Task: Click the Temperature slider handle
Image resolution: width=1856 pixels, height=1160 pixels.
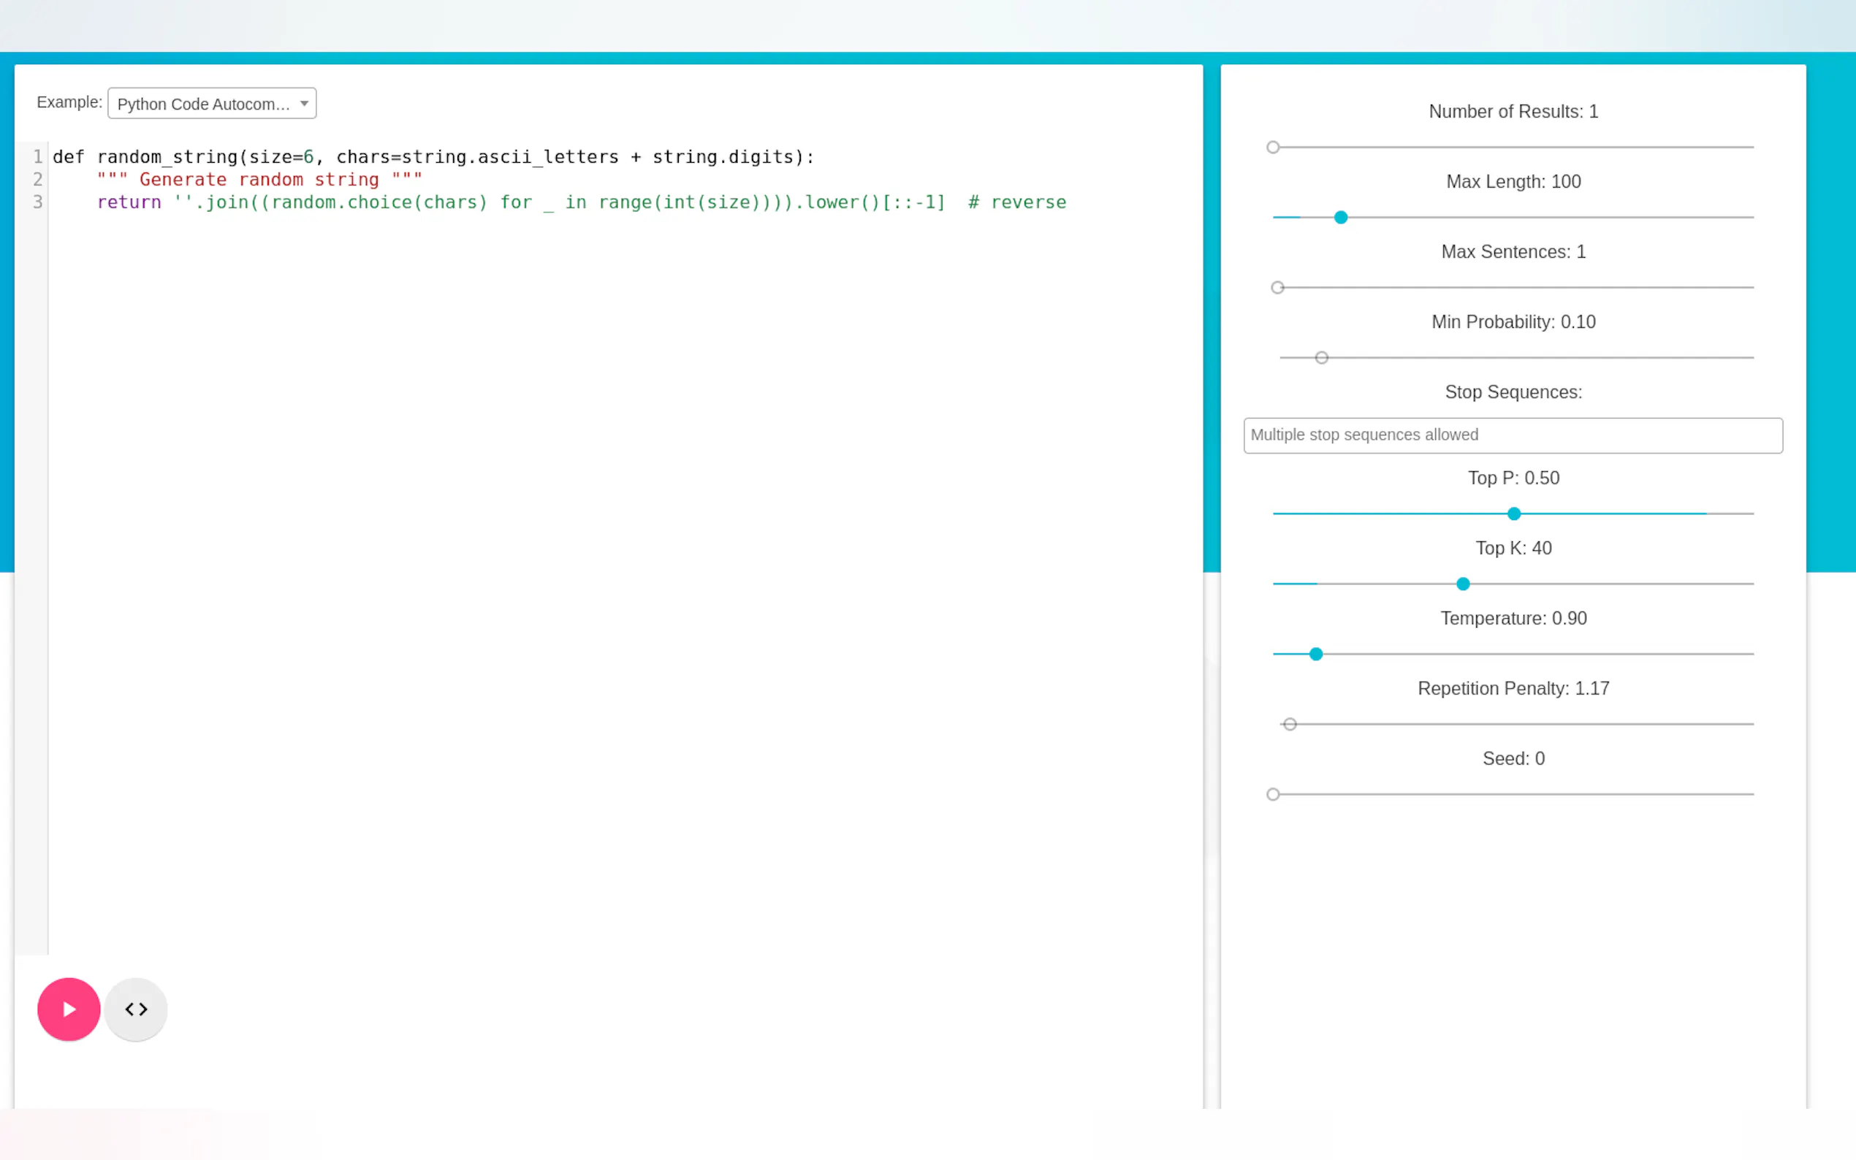Action: (x=1316, y=655)
